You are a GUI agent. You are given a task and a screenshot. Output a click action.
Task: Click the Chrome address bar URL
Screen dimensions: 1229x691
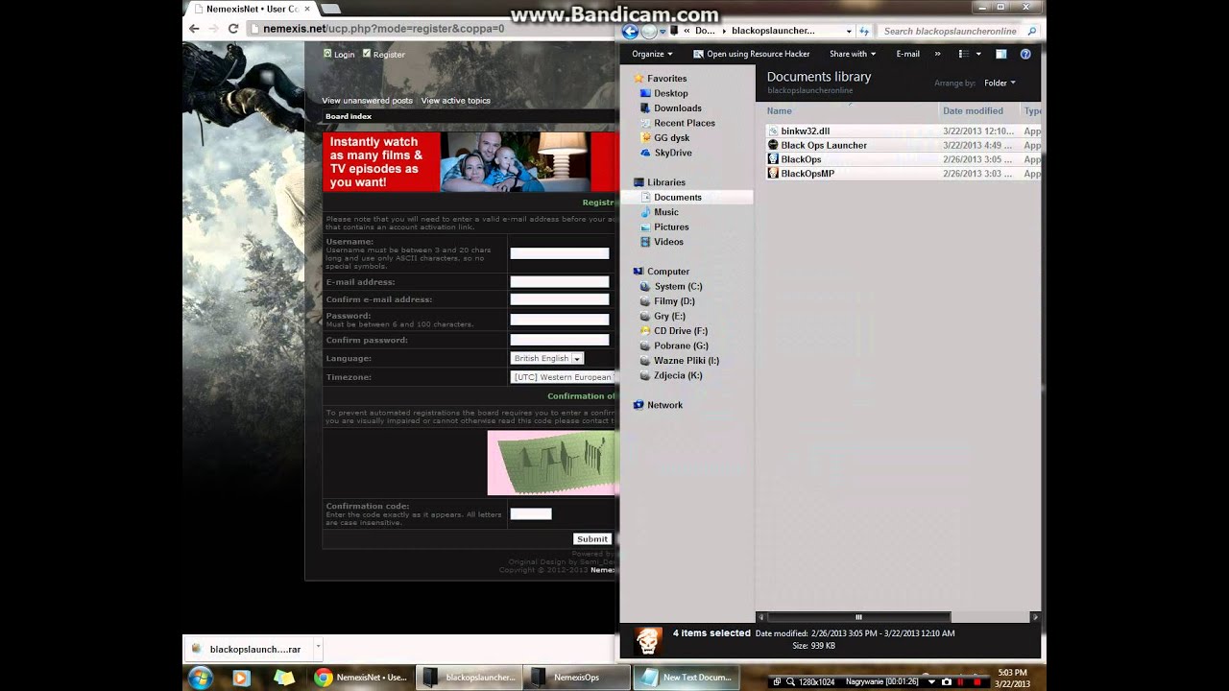pyautogui.click(x=384, y=29)
